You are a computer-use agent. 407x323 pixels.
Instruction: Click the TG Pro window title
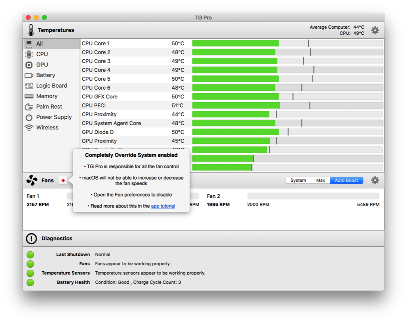[x=203, y=18]
